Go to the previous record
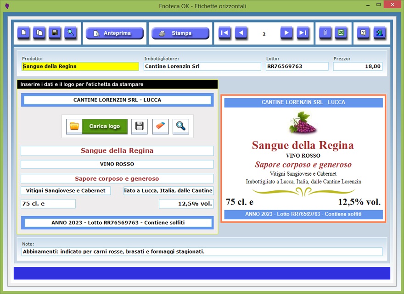 click(x=241, y=33)
